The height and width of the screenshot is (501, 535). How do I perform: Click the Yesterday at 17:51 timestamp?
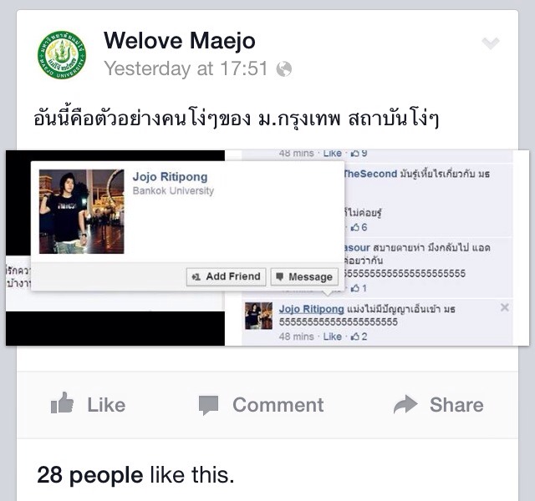click(186, 68)
